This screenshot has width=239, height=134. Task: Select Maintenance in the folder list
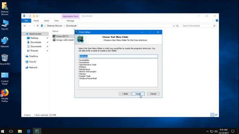pos(85,69)
